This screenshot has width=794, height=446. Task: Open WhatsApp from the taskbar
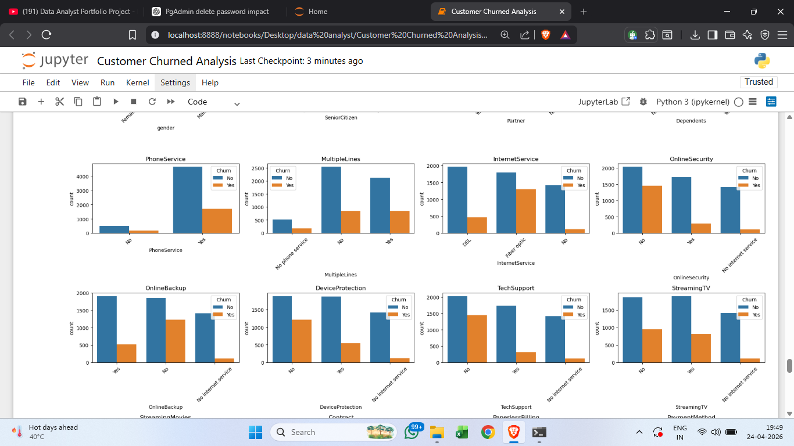412,432
